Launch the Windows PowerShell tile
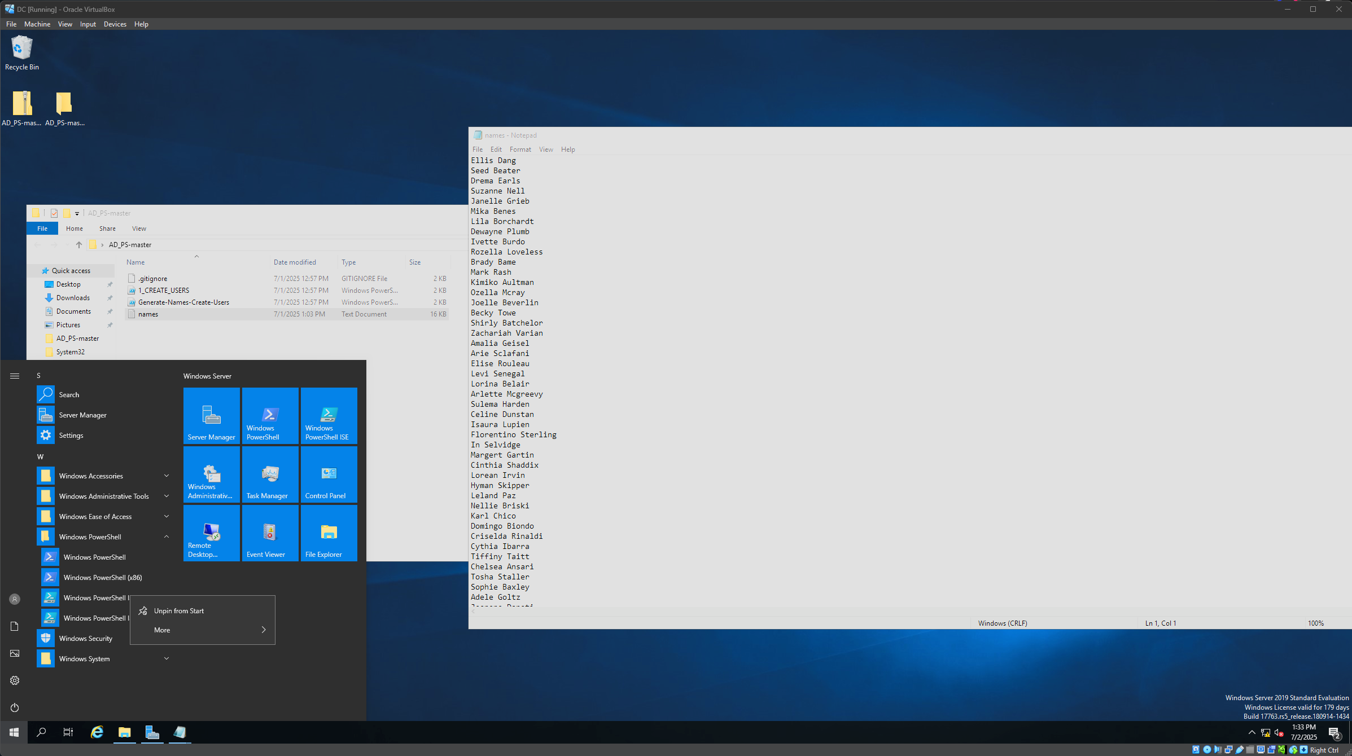Screen dimensions: 1352x756 (x=270, y=415)
